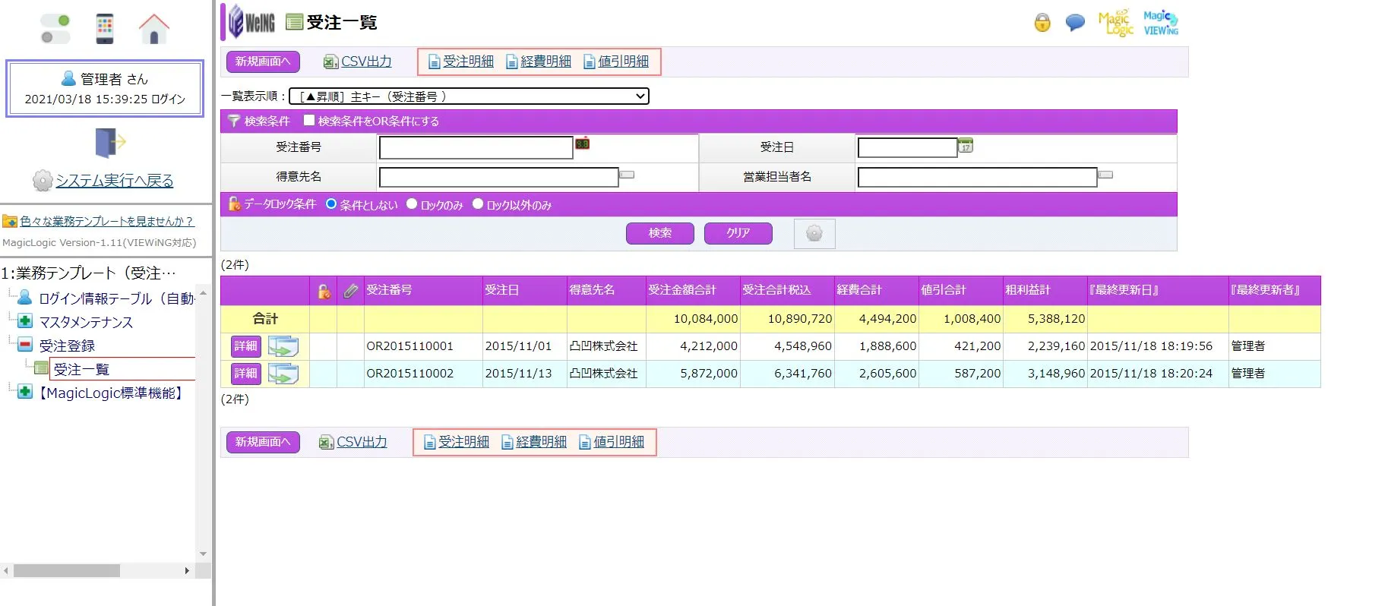Collapse the 受注登録 tree node

[x=25, y=345]
